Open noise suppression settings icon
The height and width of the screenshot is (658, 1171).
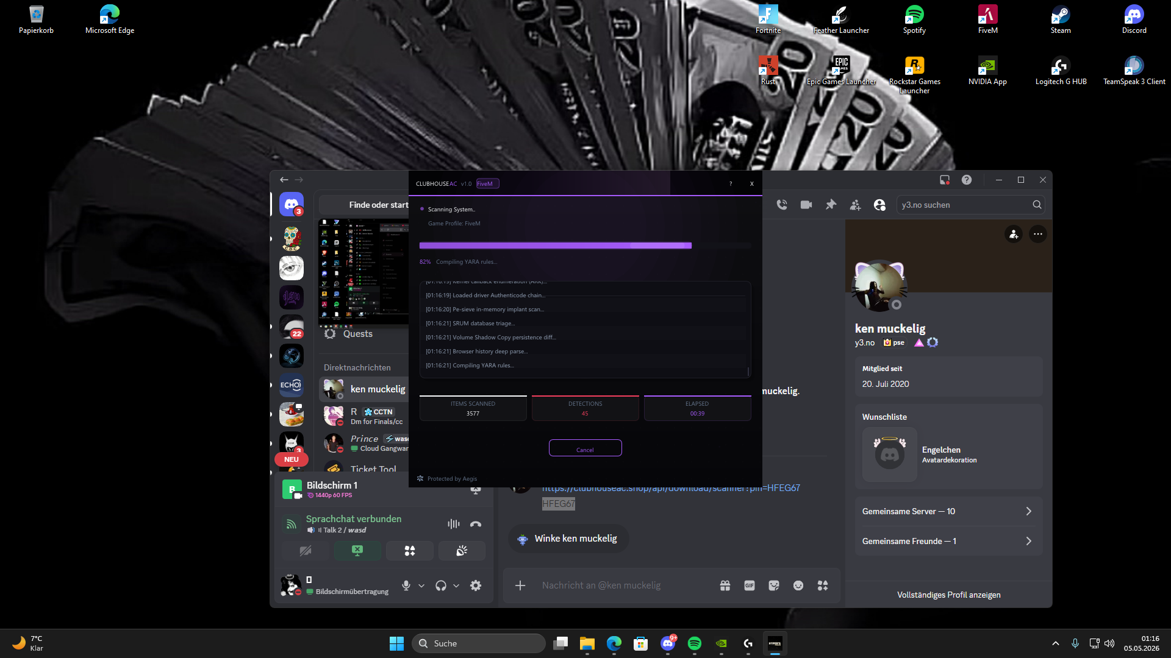pos(454,524)
